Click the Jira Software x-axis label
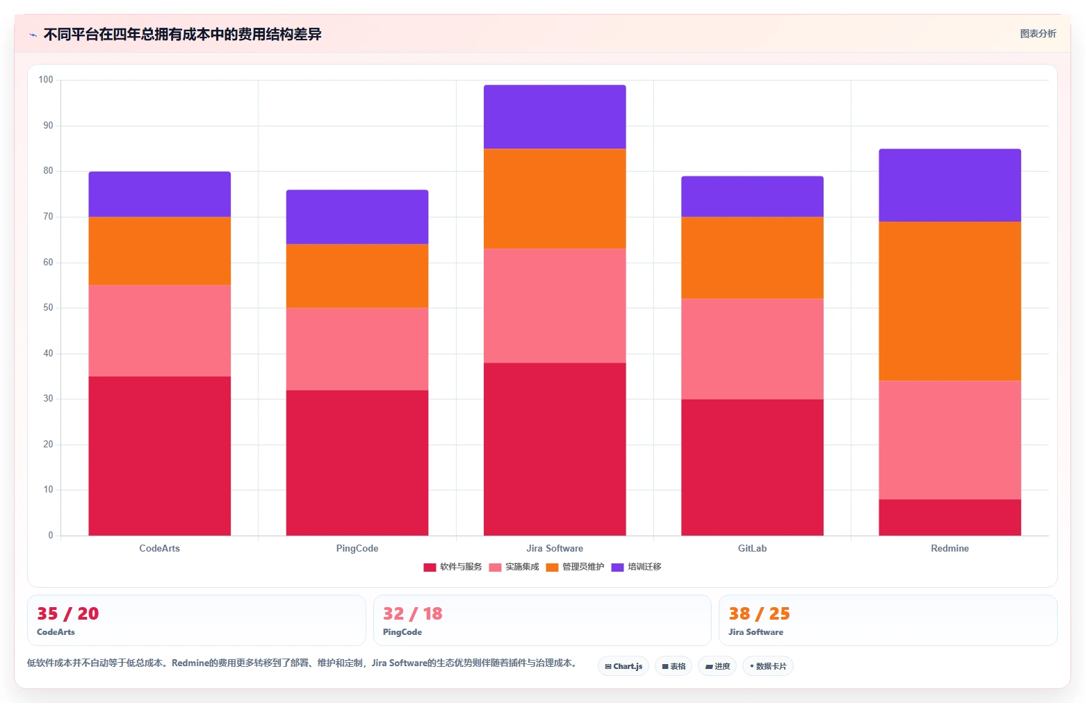Screen dimensions: 1085x703 [555, 548]
